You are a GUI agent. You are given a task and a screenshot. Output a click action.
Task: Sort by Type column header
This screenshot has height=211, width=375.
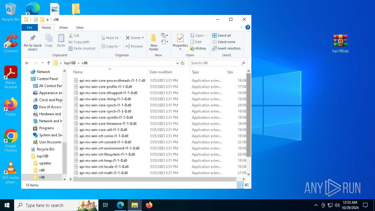pyautogui.click(x=207, y=72)
